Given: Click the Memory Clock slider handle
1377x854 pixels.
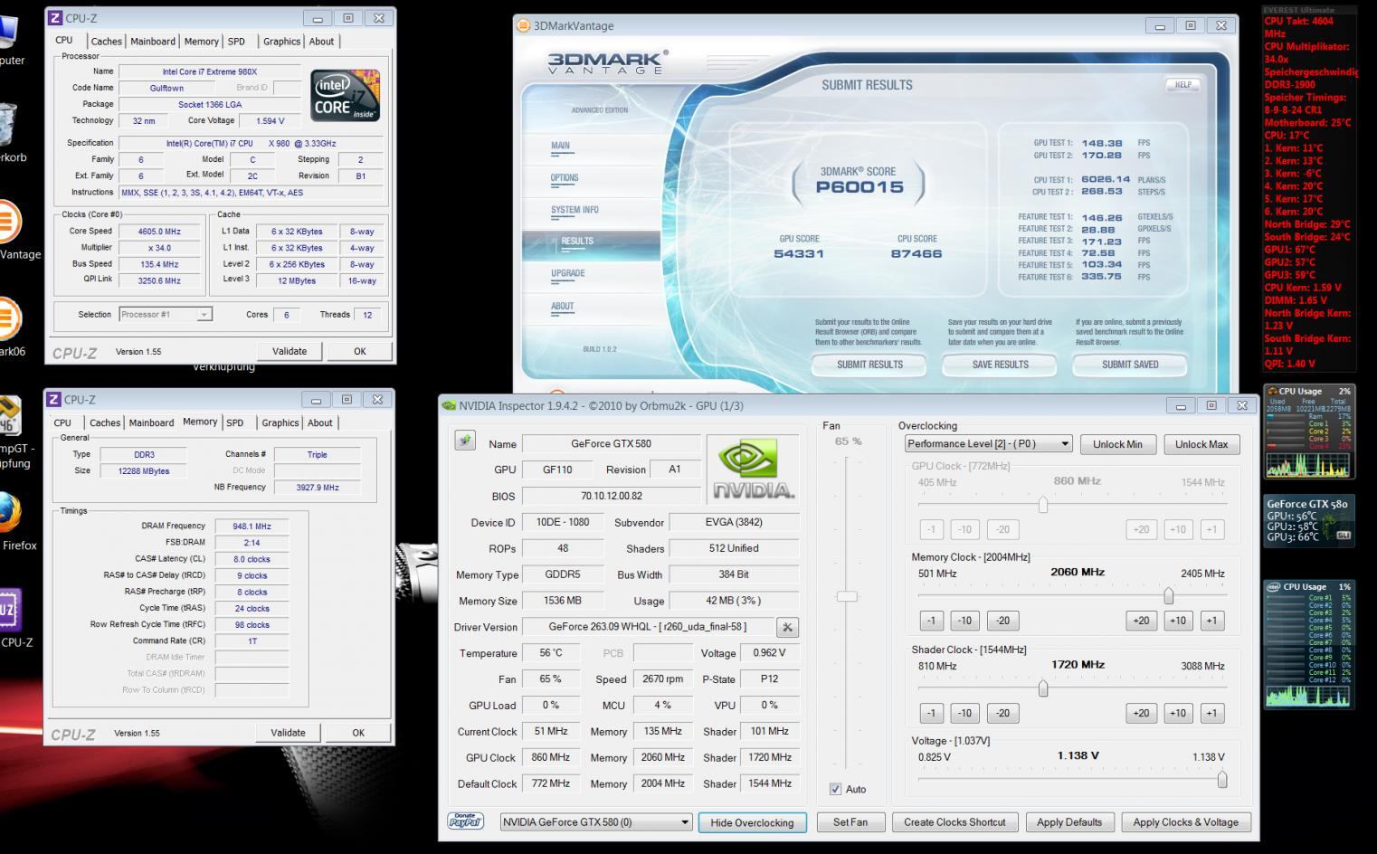Looking at the screenshot, I should pos(1168,595).
